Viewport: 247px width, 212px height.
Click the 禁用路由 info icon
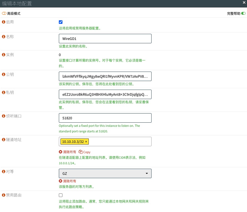tap(4, 195)
